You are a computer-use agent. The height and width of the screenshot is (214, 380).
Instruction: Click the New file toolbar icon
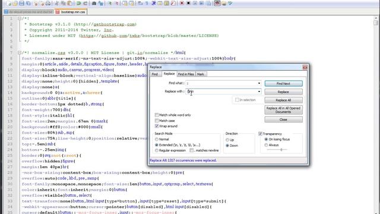9,3
